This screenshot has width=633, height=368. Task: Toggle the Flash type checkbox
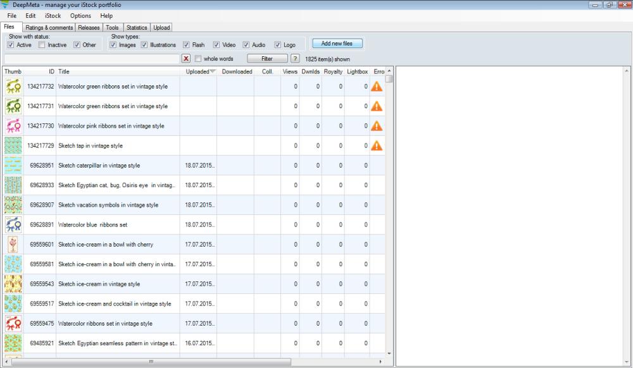[186, 45]
